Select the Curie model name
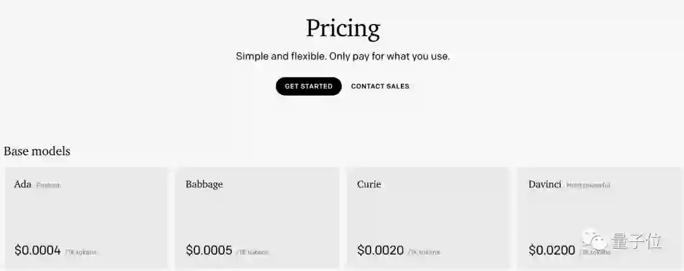The image size is (684, 271). click(369, 184)
